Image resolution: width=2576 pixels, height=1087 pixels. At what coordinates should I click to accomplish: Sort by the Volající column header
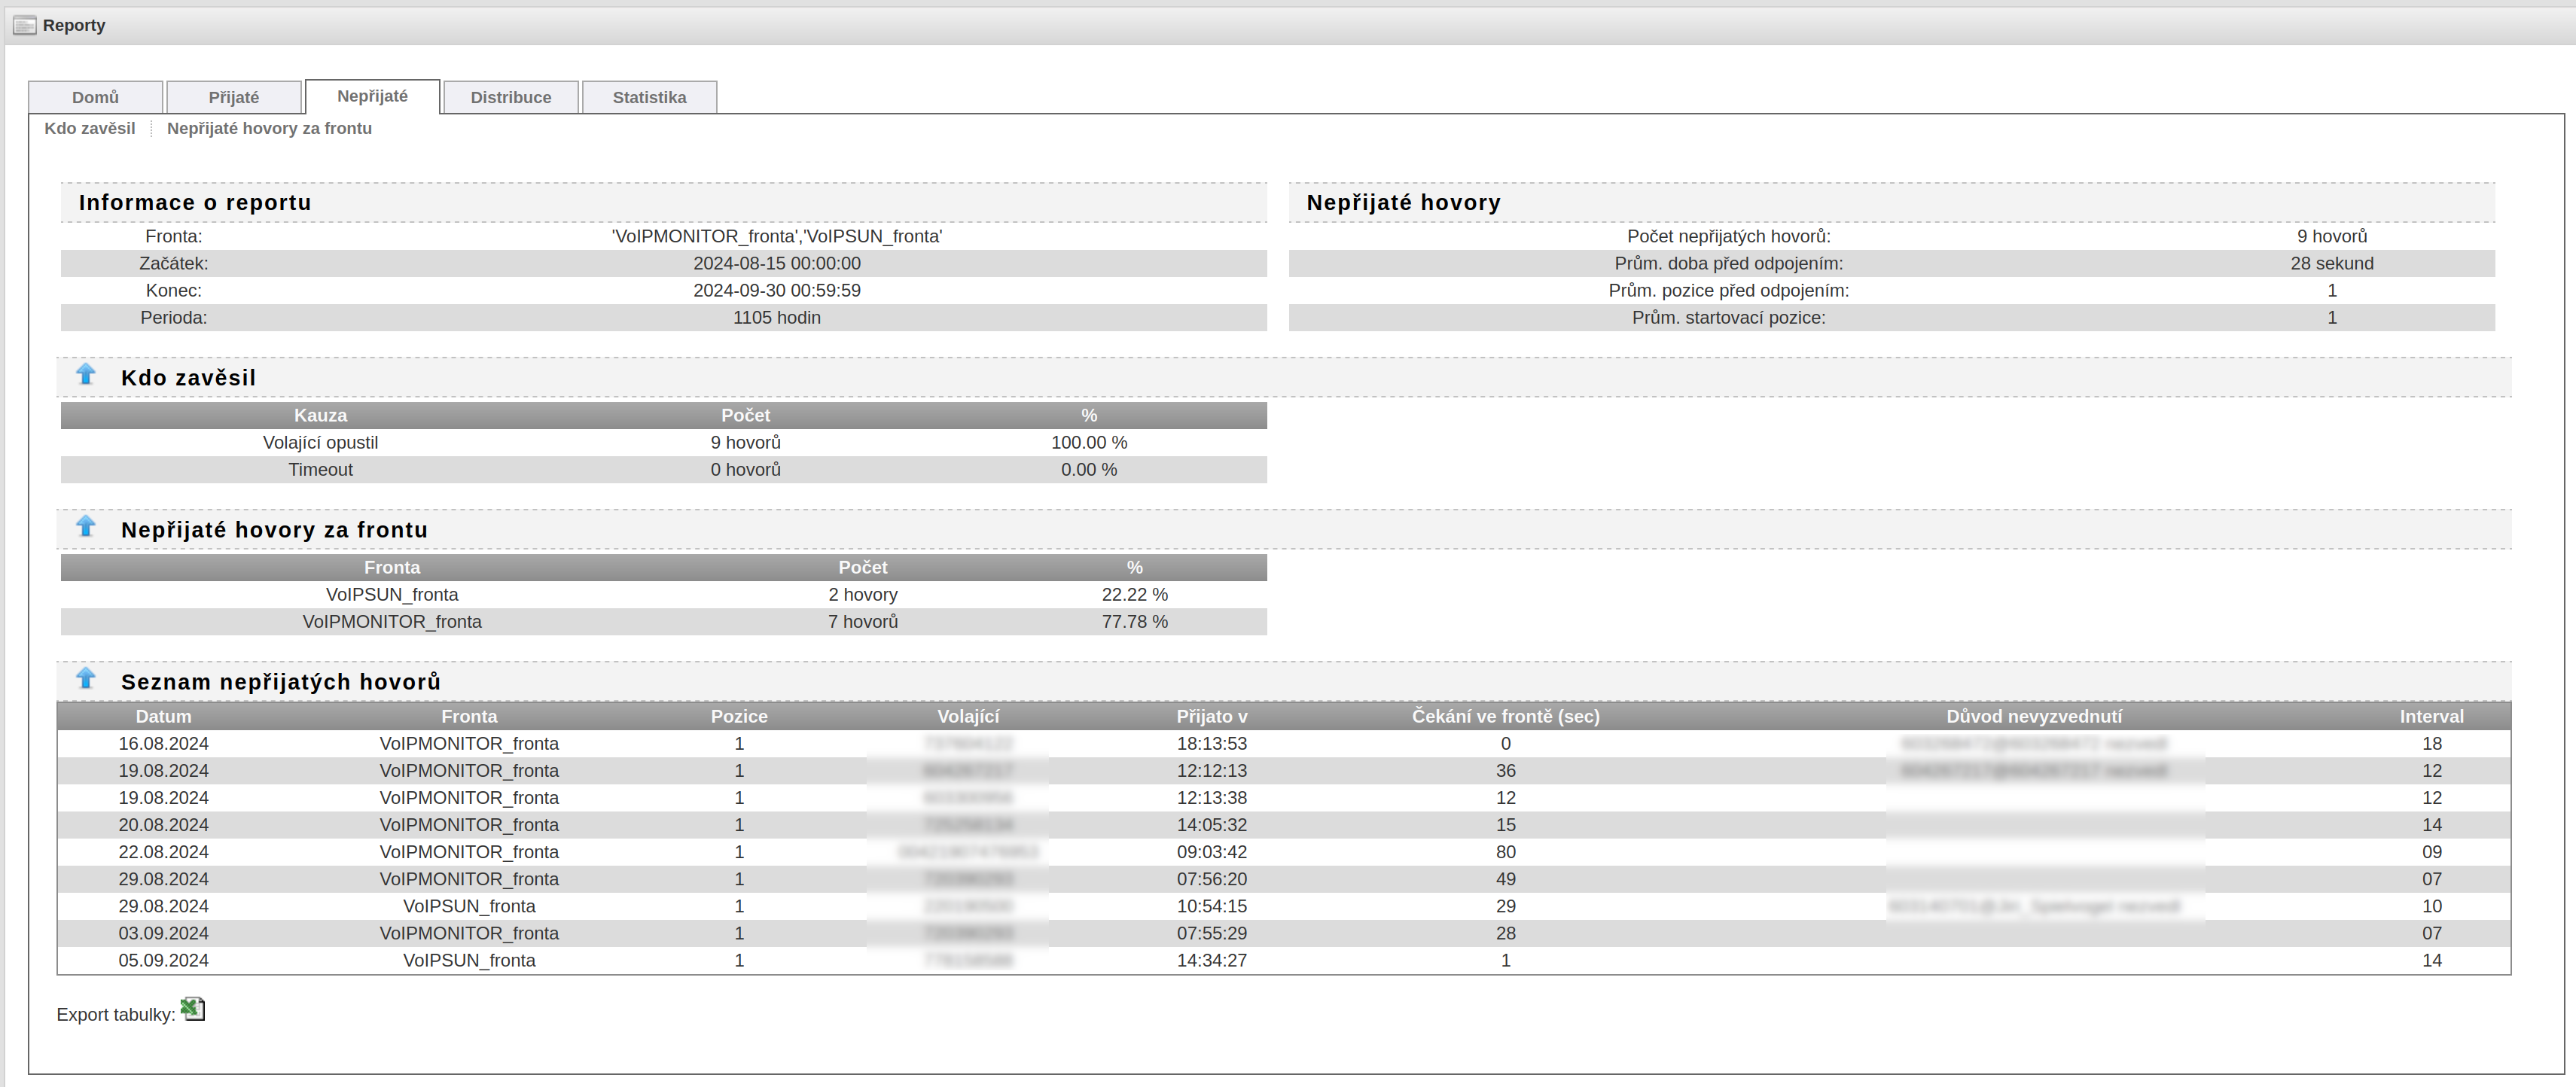click(x=968, y=716)
